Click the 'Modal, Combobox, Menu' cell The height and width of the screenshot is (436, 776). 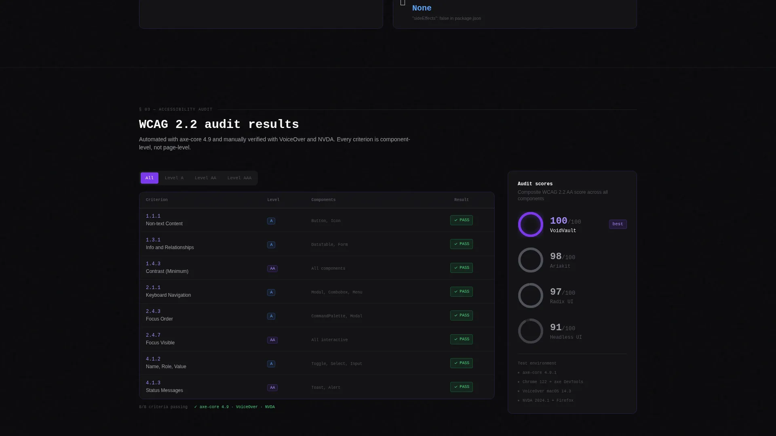click(337, 293)
